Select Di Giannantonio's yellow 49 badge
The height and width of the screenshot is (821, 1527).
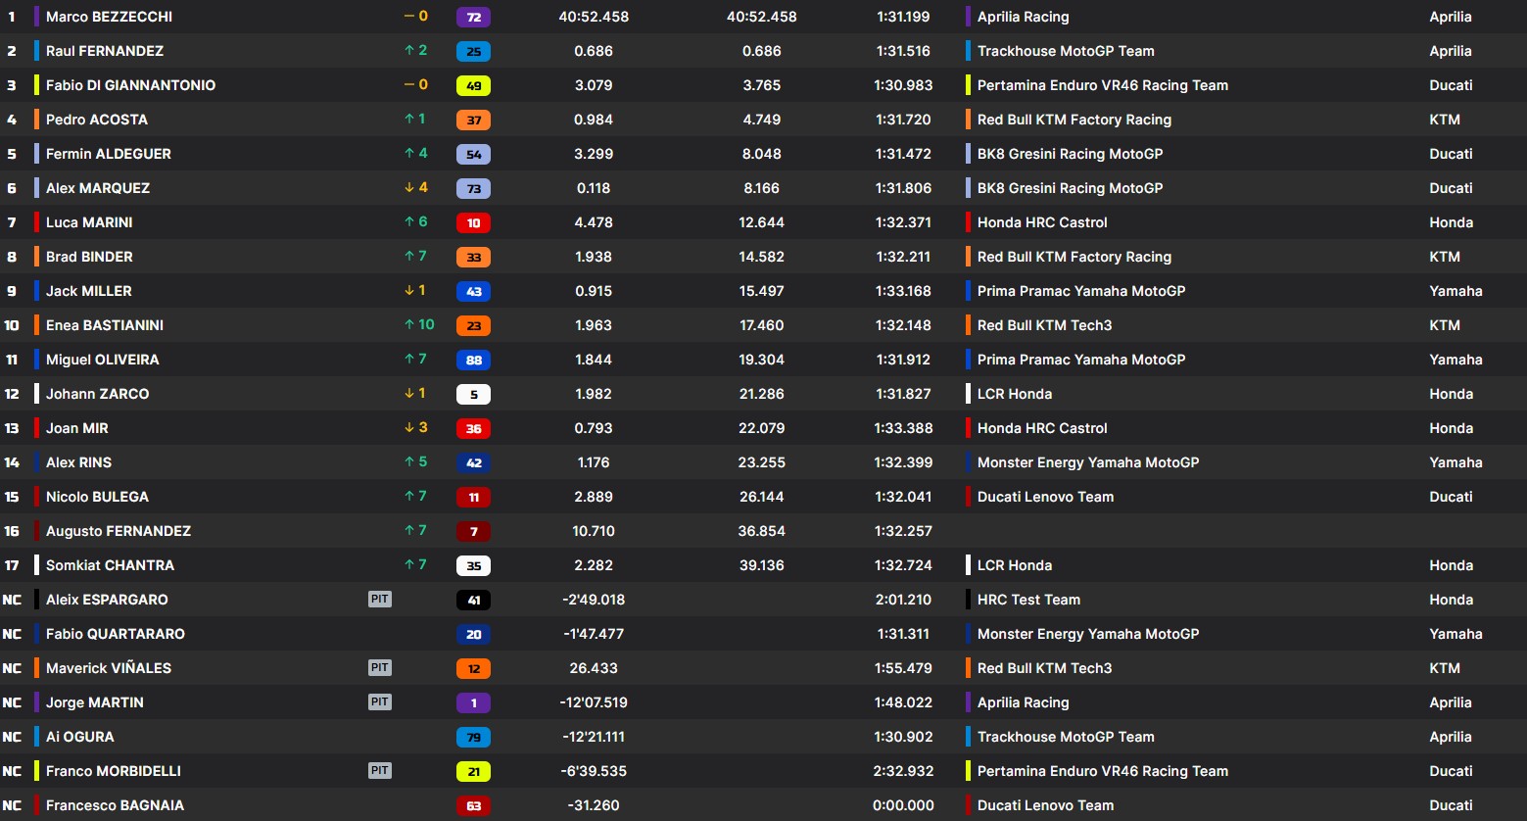(x=473, y=85)
